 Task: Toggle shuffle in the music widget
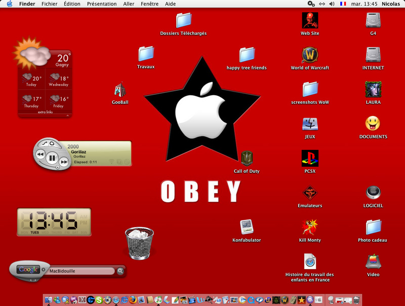[45, 143]
